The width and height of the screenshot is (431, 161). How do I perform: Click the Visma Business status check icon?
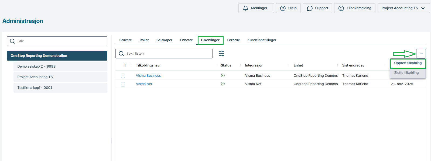223,76
